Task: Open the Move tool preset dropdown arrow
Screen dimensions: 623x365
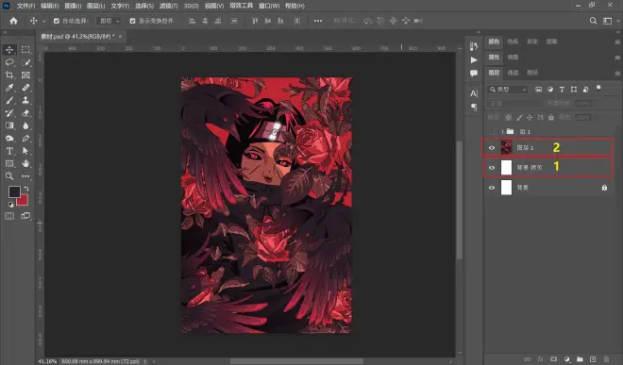Action: tap(43, 21)
